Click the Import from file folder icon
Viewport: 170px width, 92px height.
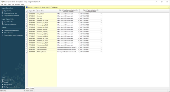3,22
